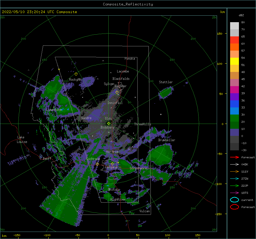Click the red forecast arrow legend icon
This screenshot has height=239, width=256.
(x=234, y=157)
